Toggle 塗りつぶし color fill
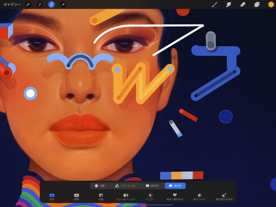The width and height of the screenshot is (276, 207). point(199,197)
